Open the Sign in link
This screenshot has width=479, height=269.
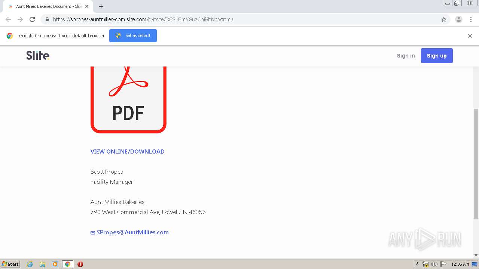[406, 56]
